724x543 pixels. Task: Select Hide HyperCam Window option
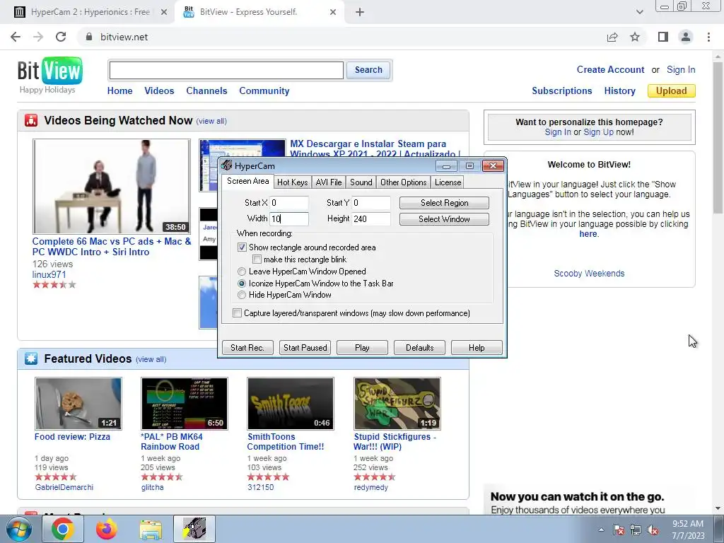(242, 295)
